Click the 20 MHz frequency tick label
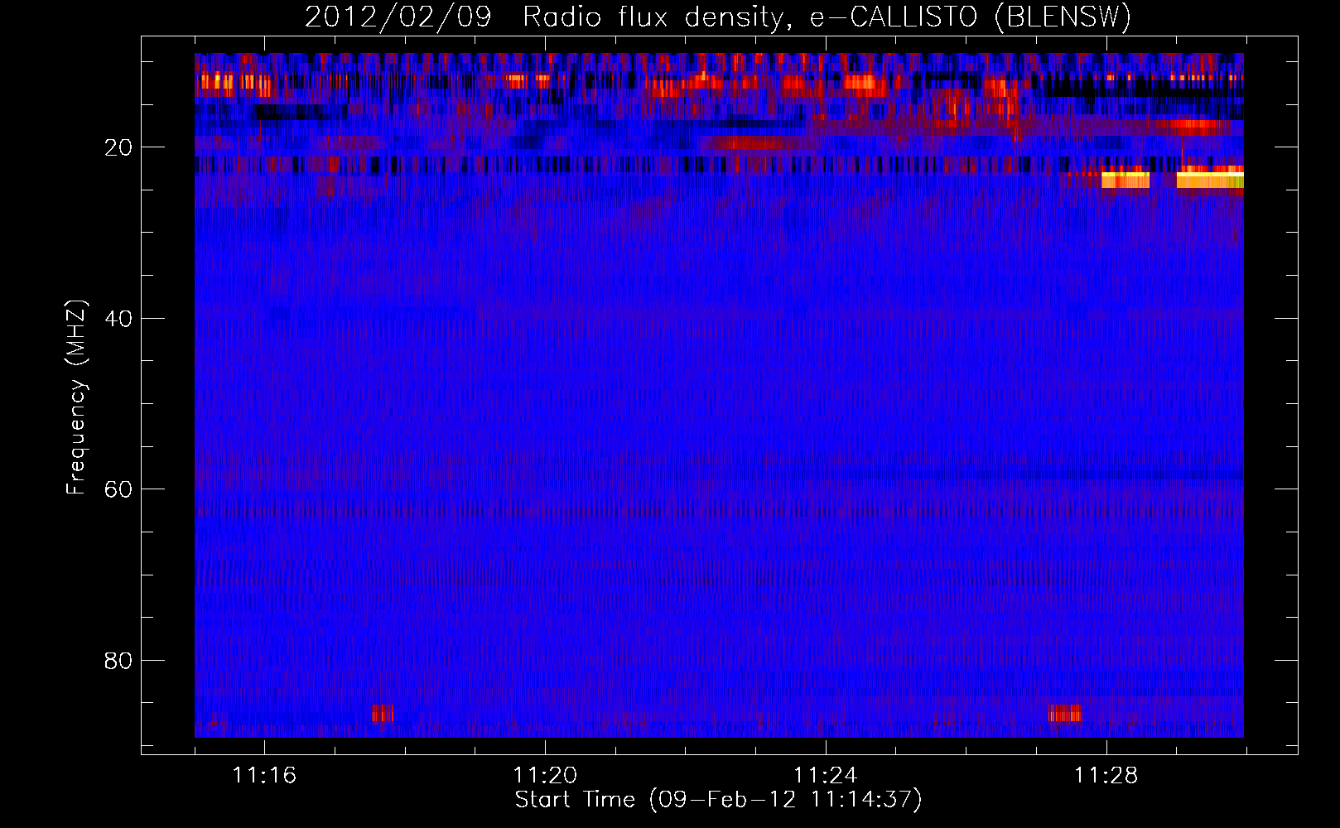 pos(118,147)
